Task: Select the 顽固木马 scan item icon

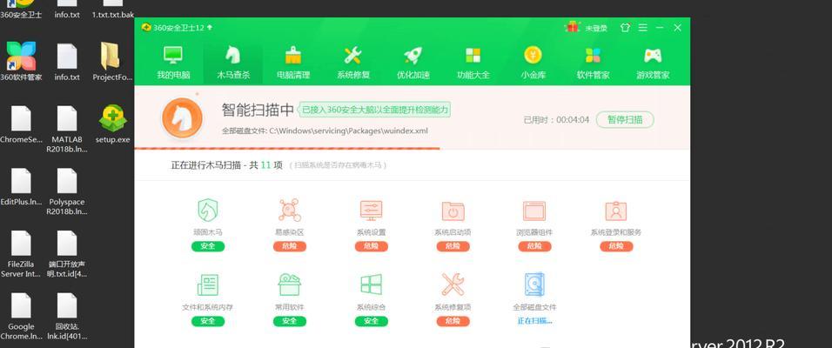Action: 207,211
